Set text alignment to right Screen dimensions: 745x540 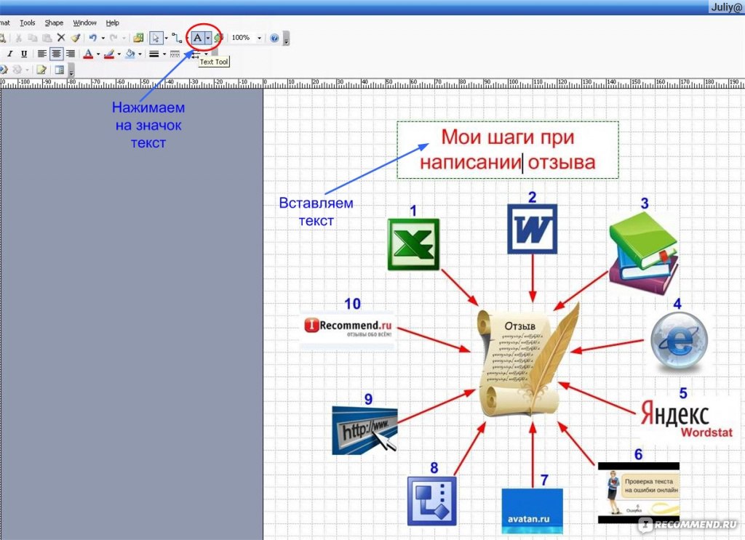(71, 54)
